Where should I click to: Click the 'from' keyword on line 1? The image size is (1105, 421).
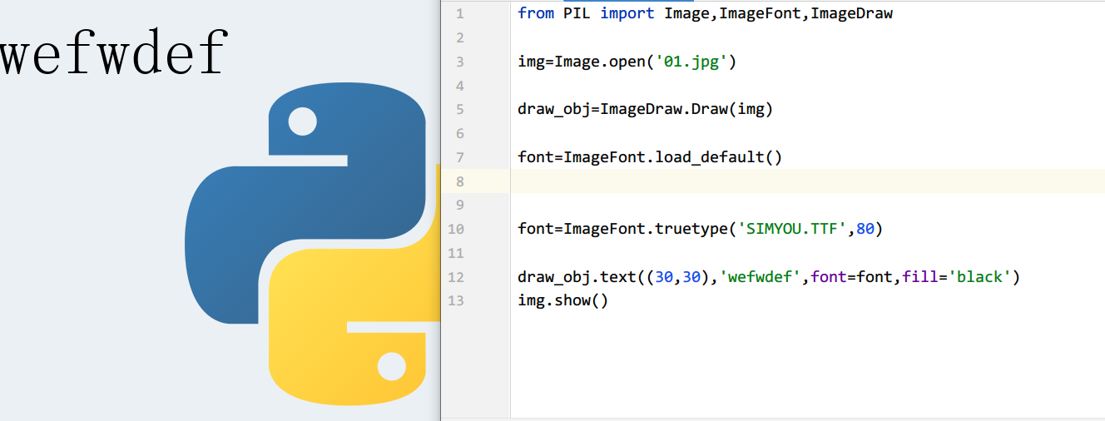[536, 13]
